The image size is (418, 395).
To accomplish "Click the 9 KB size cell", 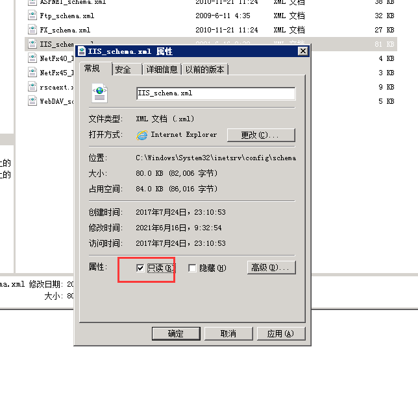I will 386,87.
